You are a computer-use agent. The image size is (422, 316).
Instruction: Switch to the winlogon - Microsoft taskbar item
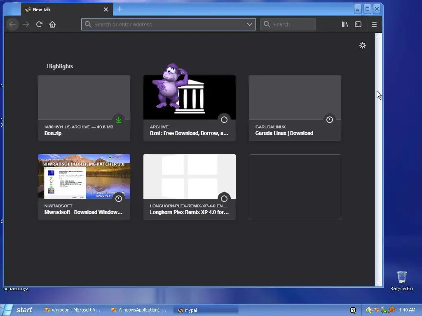pos(73,310)
